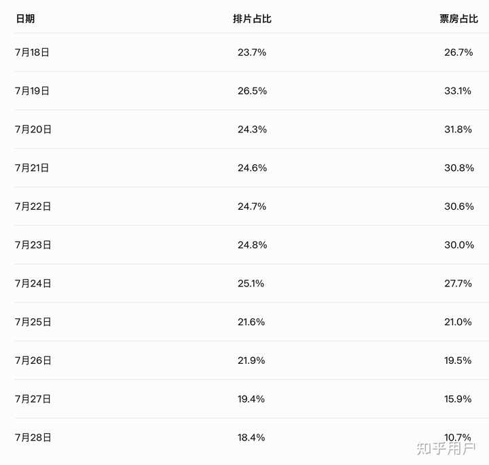Select the 7月19日 row date
The width and height of the screenshot is (489, 465).
(x=32, y=91)
